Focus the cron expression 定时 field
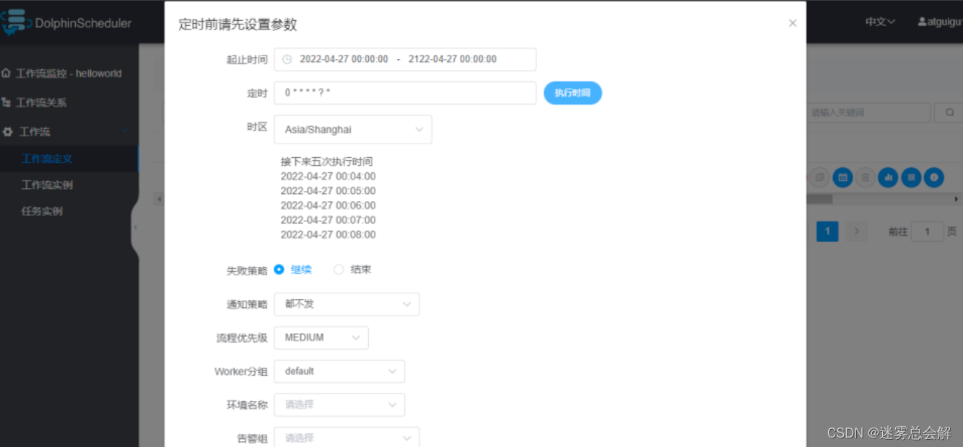Viewport: 963px width, 447px height. (x=405, y=93)
